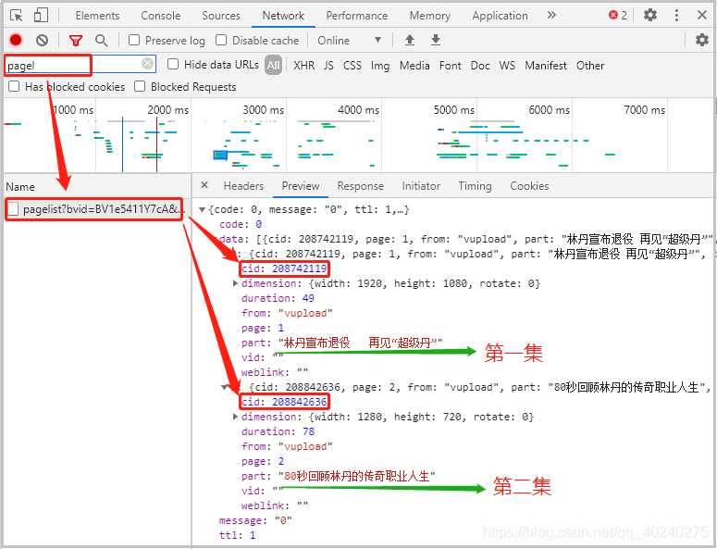Select the Preview tab

(x=301, y=186)
